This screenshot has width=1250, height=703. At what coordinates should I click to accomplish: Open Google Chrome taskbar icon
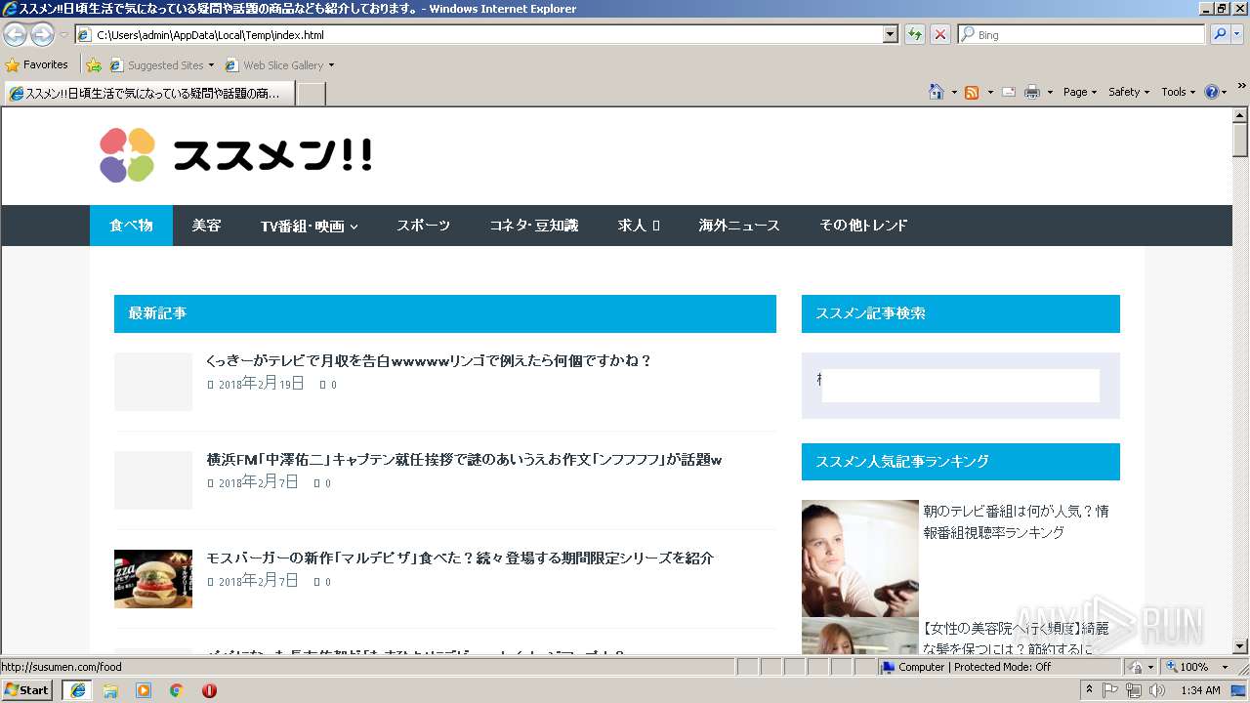[x=177, y=690]
